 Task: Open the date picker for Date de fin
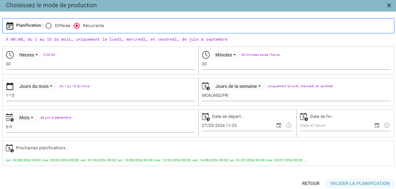(377, 126)
